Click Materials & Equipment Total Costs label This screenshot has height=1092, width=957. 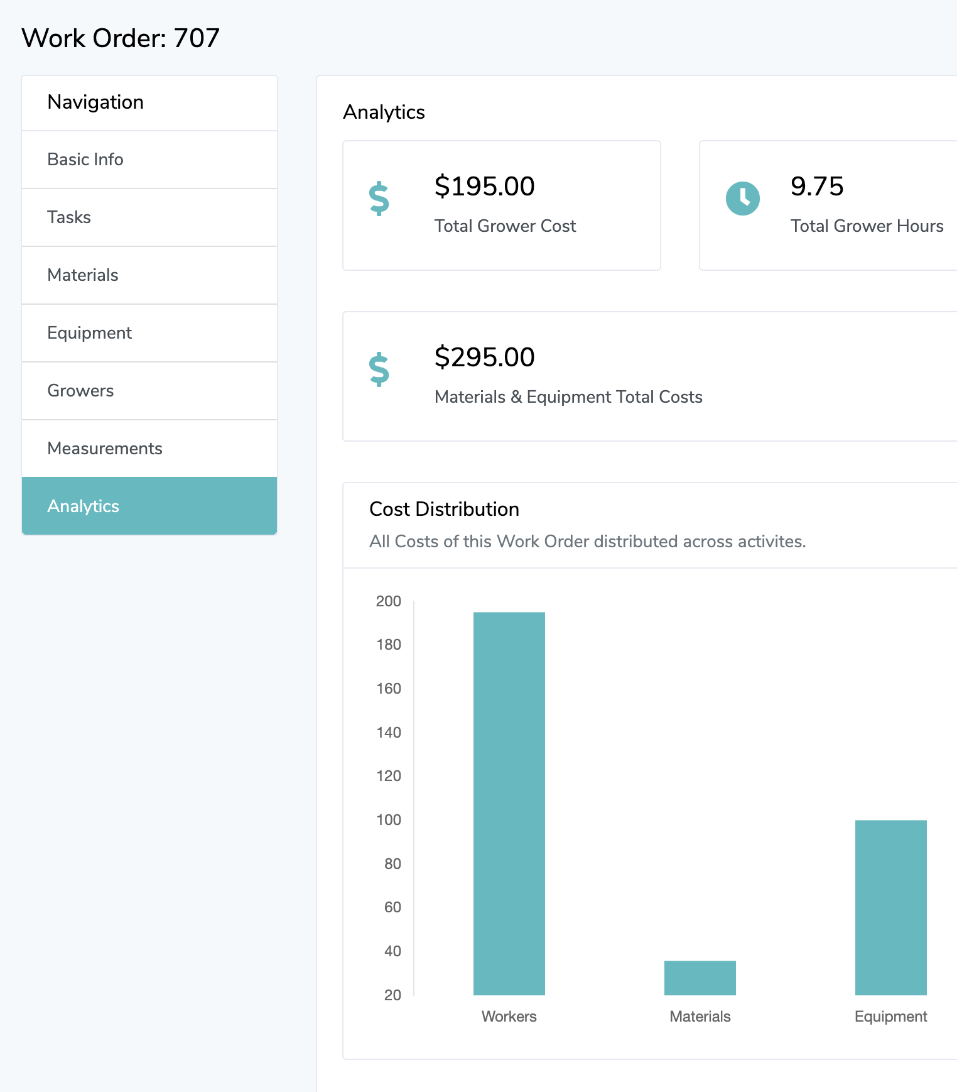568,397
